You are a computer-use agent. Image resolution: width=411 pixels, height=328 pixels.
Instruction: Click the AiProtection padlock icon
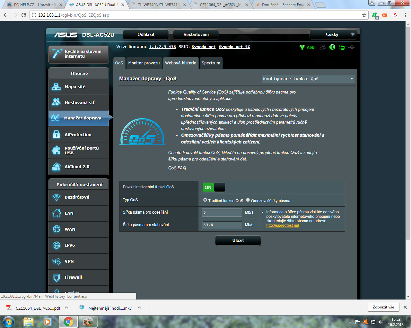tap(56, 135)
